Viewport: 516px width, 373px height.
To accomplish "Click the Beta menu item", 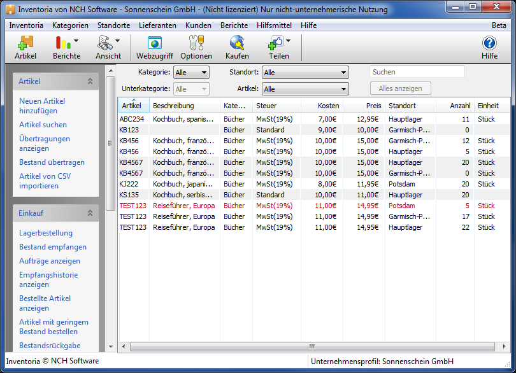I will point(499,25).
